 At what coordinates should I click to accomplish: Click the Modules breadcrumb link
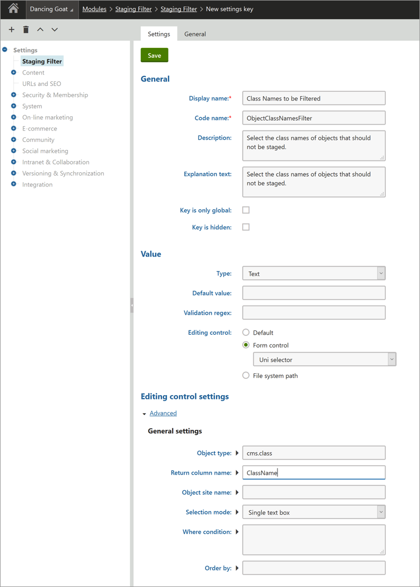click(95, 9)
